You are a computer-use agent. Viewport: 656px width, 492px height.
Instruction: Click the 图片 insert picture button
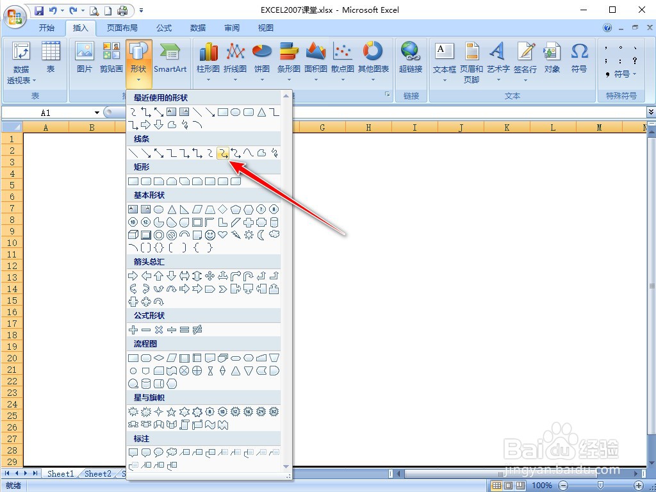[x=85, y=58]
